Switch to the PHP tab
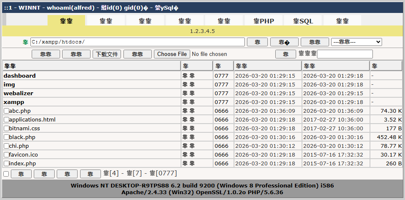405x200 pixels. pyautogui.click(x=264, y=21)
